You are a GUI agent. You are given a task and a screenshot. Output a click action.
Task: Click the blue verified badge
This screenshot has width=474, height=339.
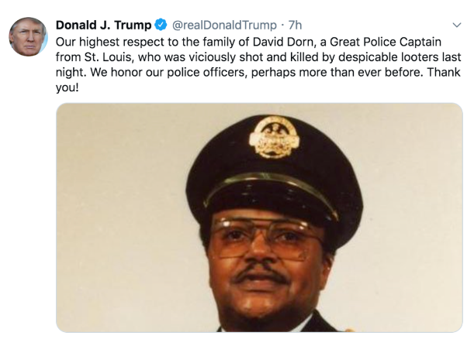(x=161, y=24)
